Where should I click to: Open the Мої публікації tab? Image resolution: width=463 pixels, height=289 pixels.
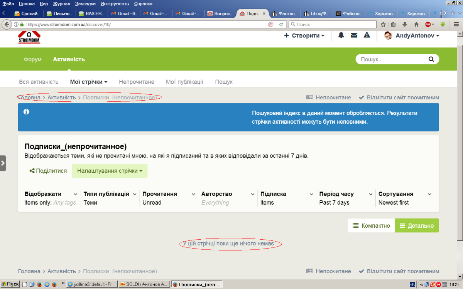(184, 82)
